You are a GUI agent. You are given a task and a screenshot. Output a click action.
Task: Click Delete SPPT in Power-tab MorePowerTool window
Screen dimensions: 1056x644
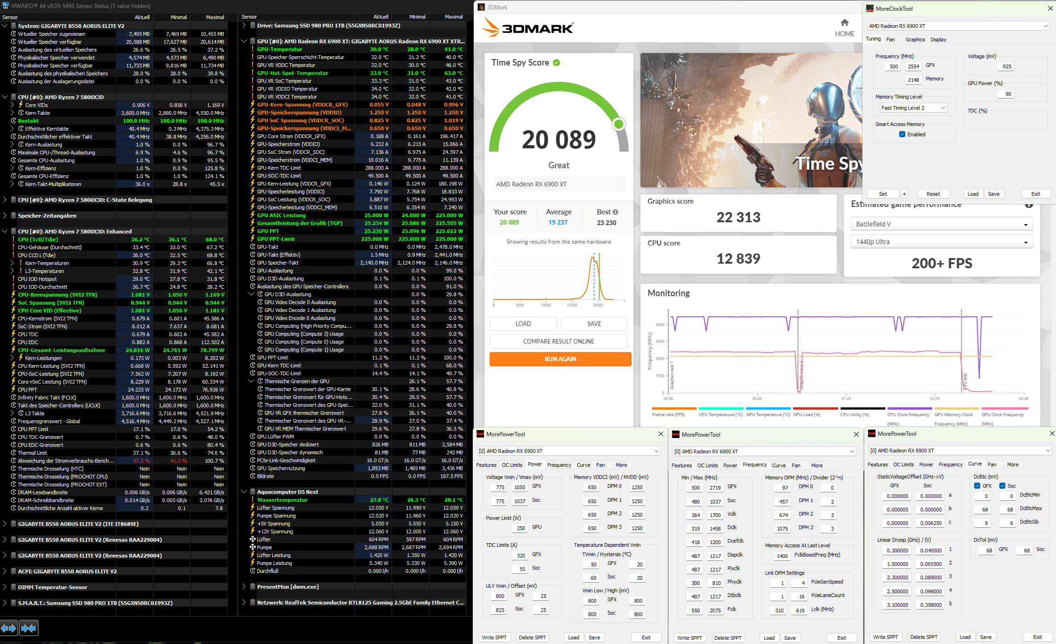(x=532, y=637)
